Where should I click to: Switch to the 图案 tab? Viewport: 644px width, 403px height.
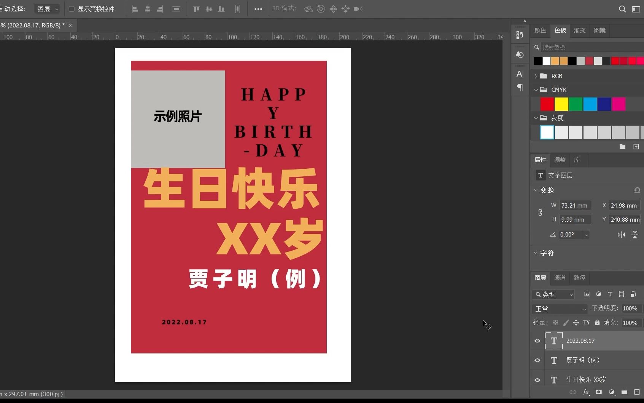coord(599,30)
